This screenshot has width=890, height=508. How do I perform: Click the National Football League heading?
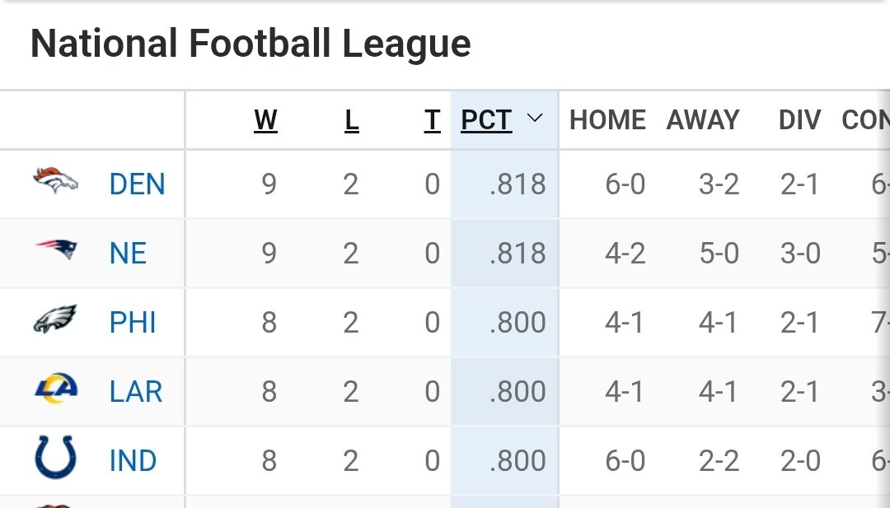coord(251,44)
